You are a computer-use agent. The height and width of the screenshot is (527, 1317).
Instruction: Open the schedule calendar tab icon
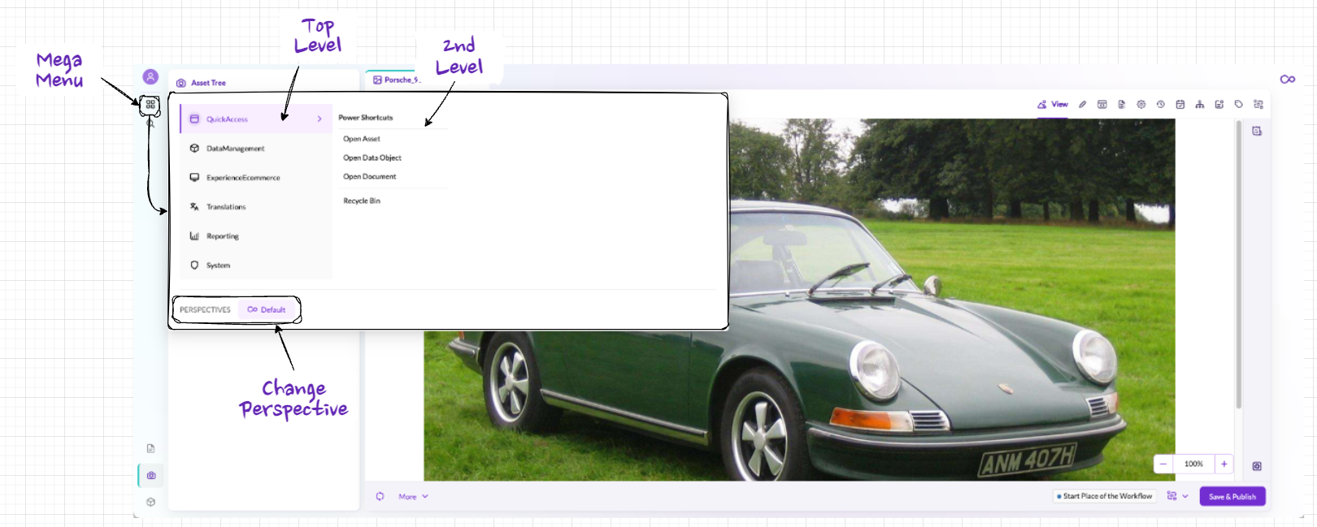point(1180,104)
